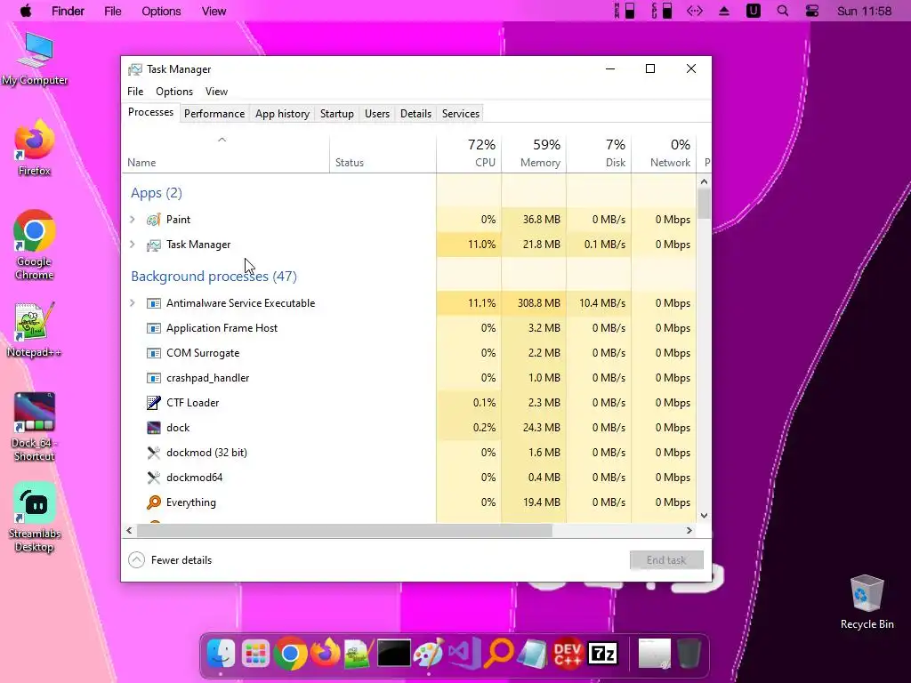The image size is (911, 683).
Task: Click the vertical scrollbar down arrow
Action: (x=705, y=515)
